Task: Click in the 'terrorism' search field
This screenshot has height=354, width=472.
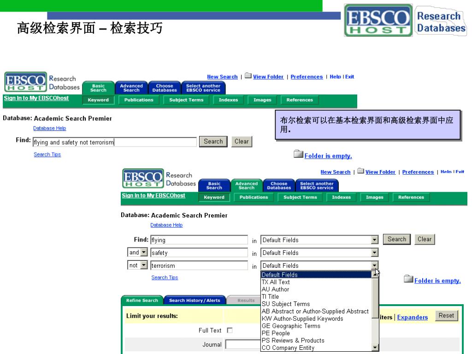Action: pyautogui.click(x=199, y=265)
